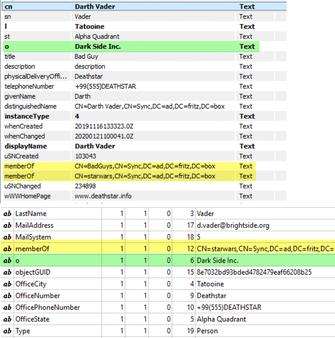Click the 'ab' icon beside OfficeState
Screen dimensions: 335x338
click(7, 319)
